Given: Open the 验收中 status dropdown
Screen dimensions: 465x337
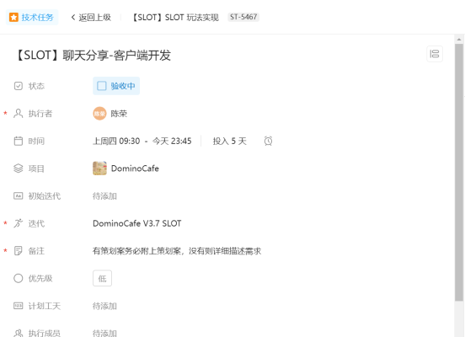Looking at the screenshot, I should (x=116, y=86).
